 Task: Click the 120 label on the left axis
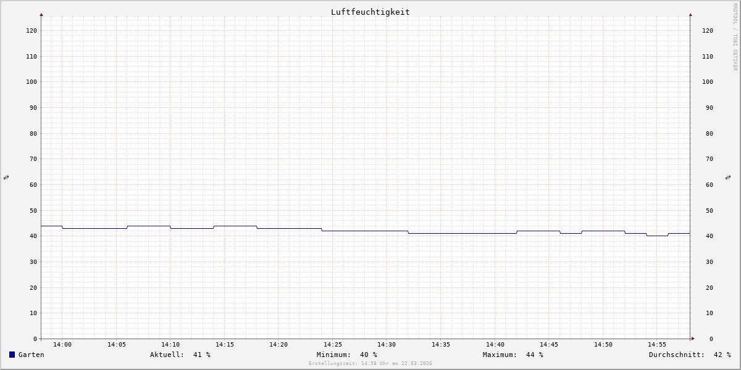coord(31,31)
